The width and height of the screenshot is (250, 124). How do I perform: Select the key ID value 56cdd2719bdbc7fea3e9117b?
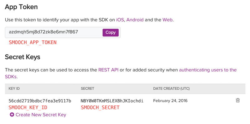tap(40, 101)
